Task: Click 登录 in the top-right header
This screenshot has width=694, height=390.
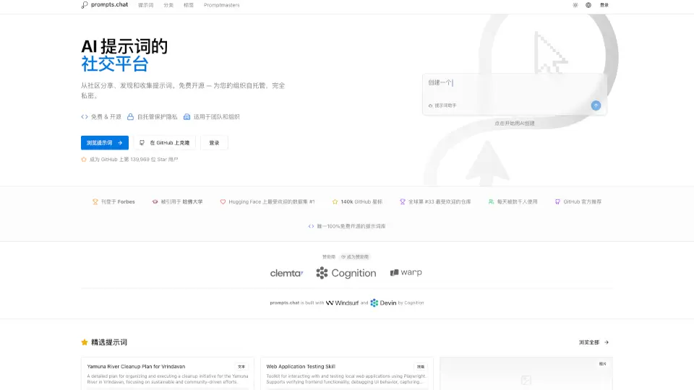Action: (x=604, y=5)
